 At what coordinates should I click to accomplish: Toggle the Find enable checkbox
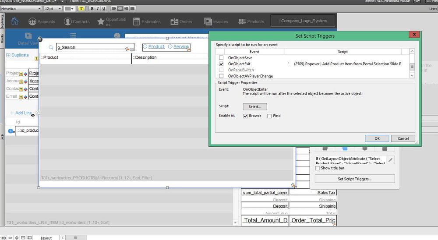[x=269, y=116]
